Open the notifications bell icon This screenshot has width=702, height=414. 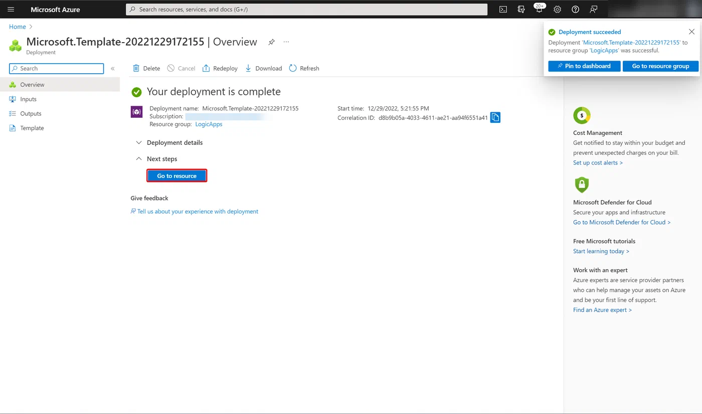pos(540,9)
